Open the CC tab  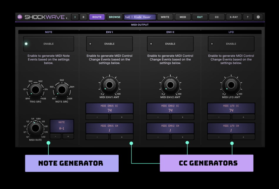pos(217,17)
